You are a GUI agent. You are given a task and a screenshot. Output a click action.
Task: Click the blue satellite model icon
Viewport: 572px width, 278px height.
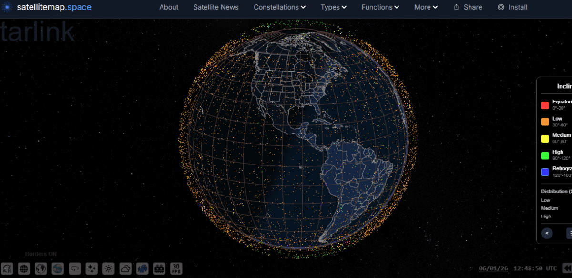coord(143,268)
